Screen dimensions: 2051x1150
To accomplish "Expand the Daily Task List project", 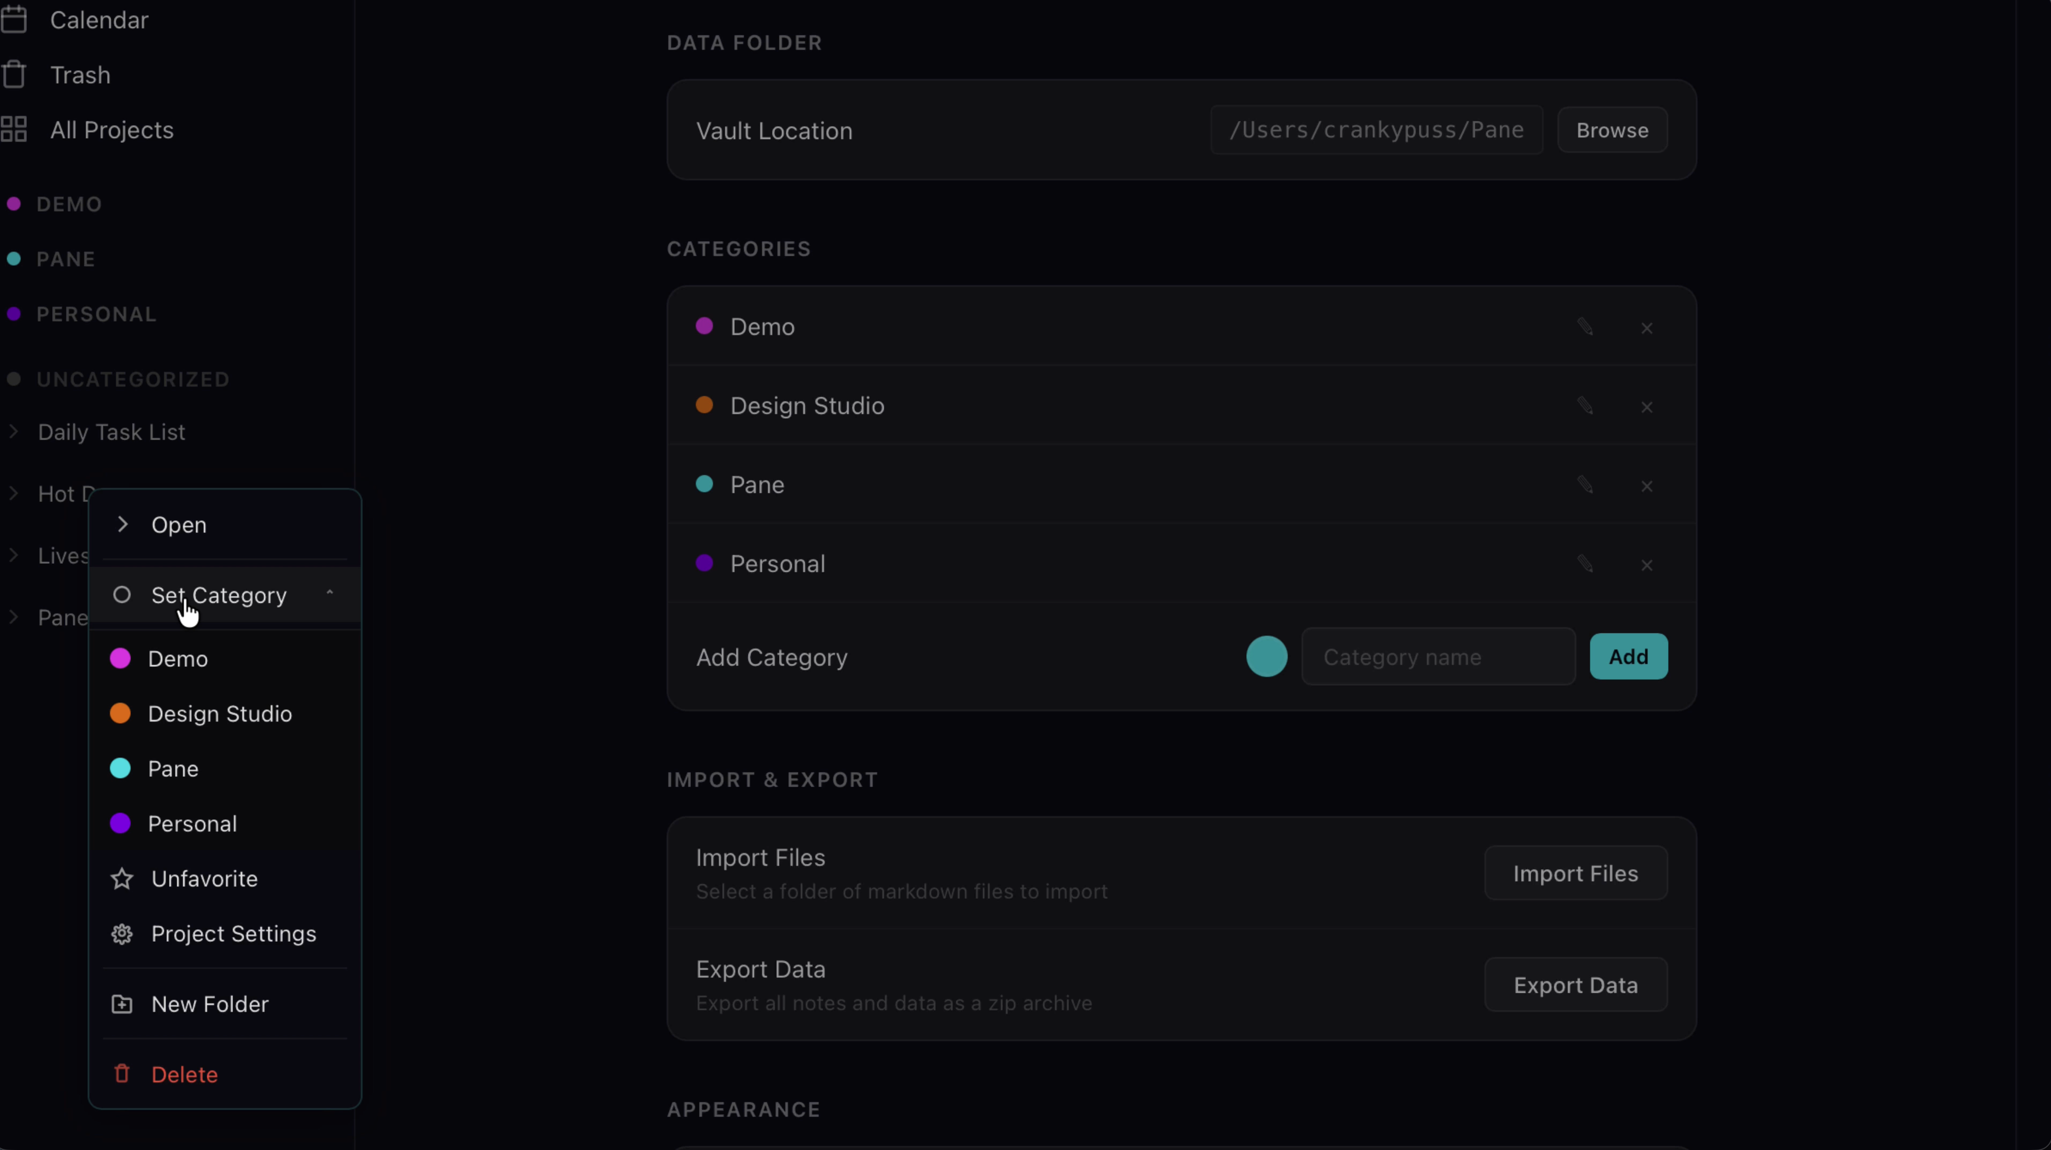I will point(13,431).
